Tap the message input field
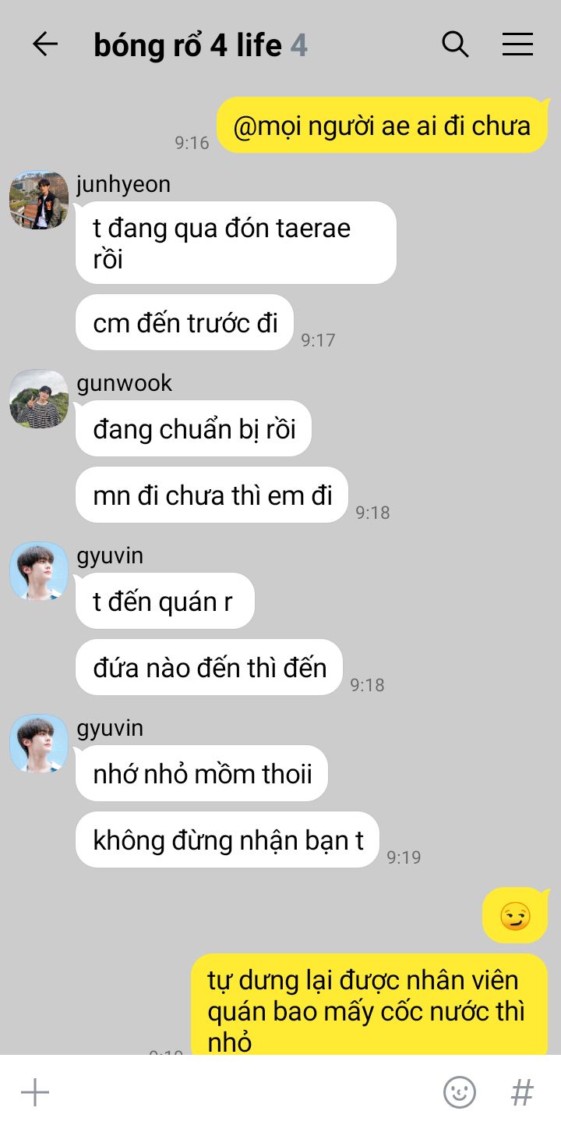Viewport: 561px width, 1136px height. pos(245,1092)
